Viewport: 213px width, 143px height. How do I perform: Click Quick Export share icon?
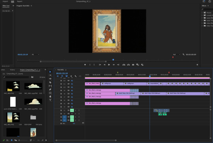(209, 1)
